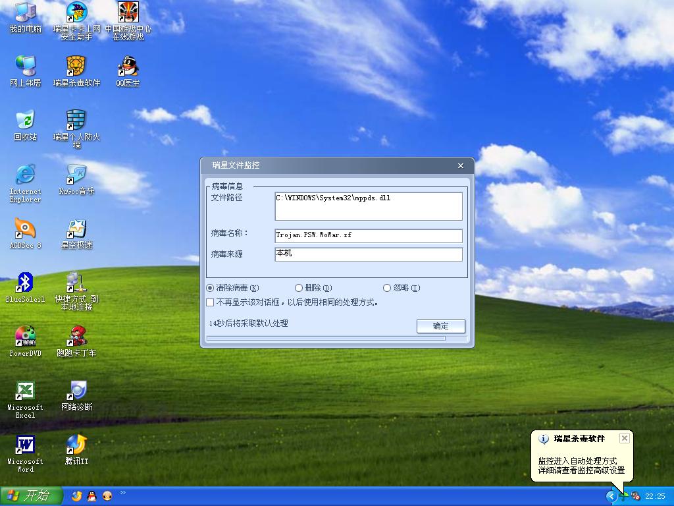Launch KuGoo音乐 shortcut
Viewport: 674px width, 506px height.
[76, 179]
